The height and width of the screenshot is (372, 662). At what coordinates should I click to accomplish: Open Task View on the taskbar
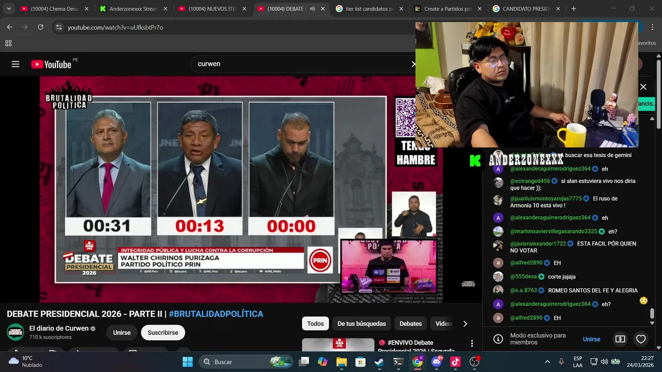(x=304, y=362)
